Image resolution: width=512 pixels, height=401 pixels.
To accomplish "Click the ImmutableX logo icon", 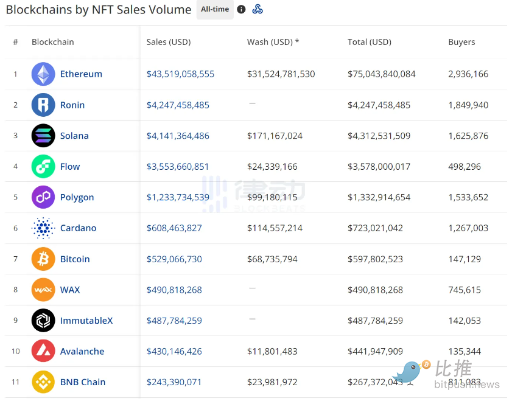I will click(x=43, y=321).
